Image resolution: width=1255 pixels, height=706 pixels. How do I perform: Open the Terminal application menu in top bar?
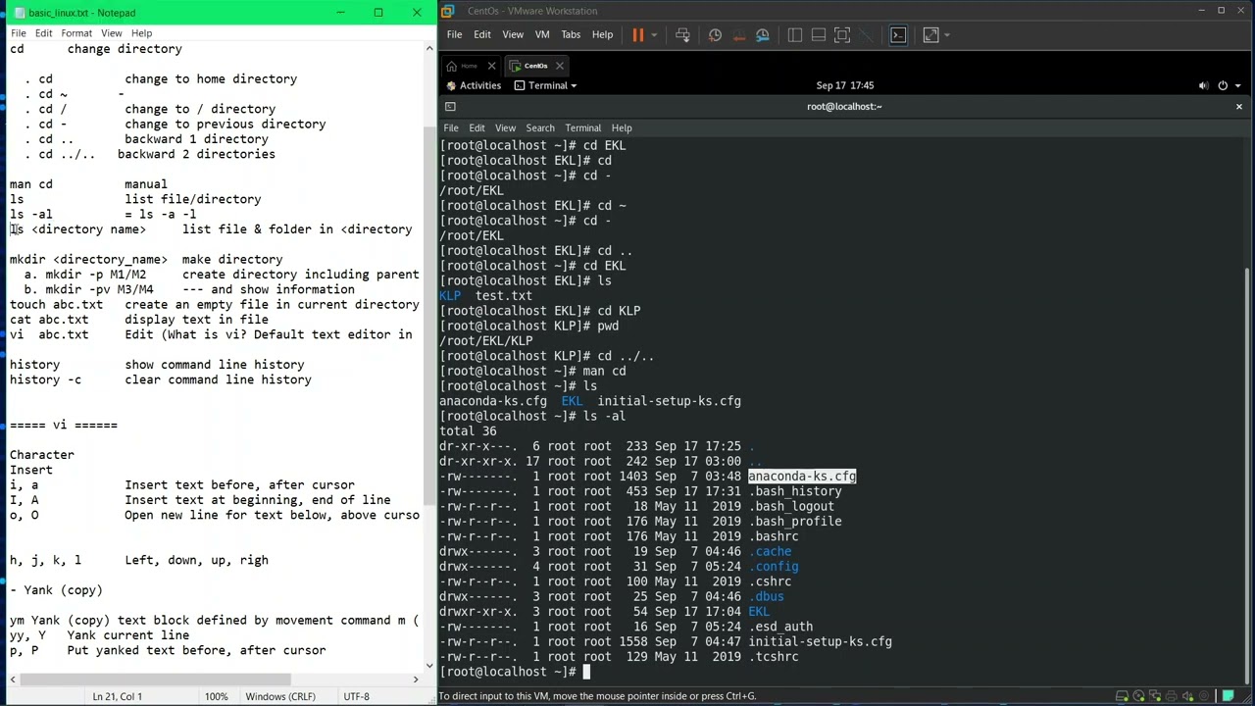point(546,85)
